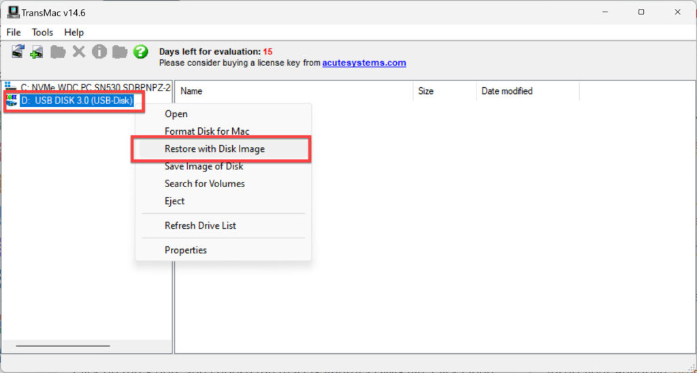The height and width of the screenshot is (373, 697).
Task: Choose Eject from the context menu
Action: coord(223,201)
